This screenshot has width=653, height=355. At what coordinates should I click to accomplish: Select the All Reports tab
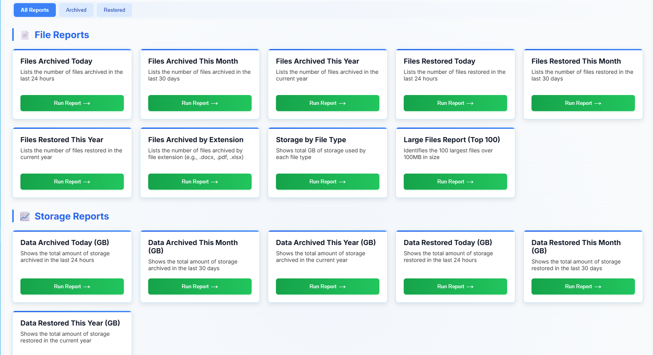point(35,10)
